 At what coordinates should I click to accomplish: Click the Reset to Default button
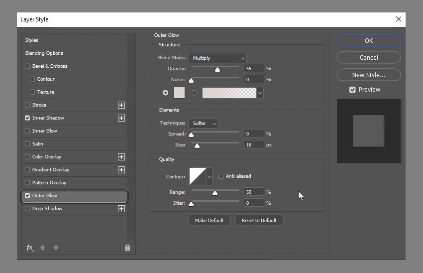[259, 220]
